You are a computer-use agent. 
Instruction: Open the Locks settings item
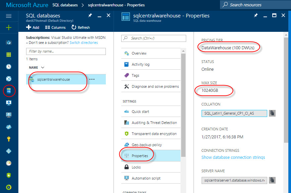pos(136,167)
